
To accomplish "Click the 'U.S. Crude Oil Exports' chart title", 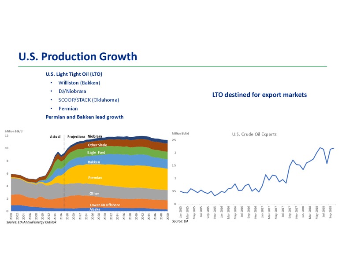I will point(254,134).
